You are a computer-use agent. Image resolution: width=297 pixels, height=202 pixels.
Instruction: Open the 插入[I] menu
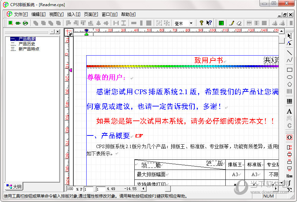[x=74, y=14]
